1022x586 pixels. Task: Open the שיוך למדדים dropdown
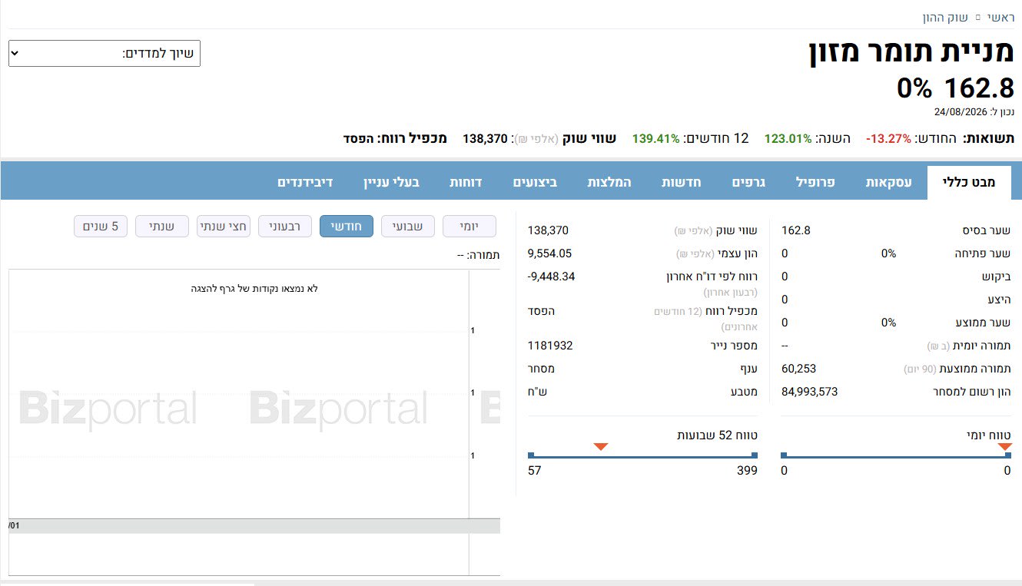[x=105, y=54]
